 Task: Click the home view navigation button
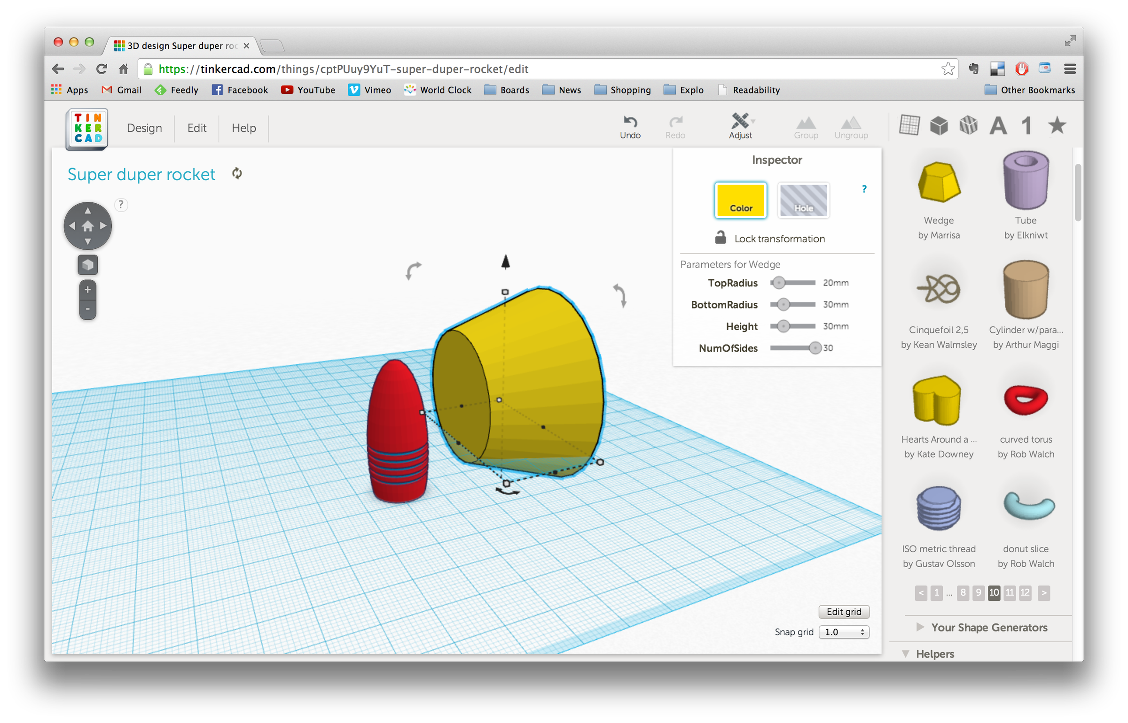tap(87, 226)
